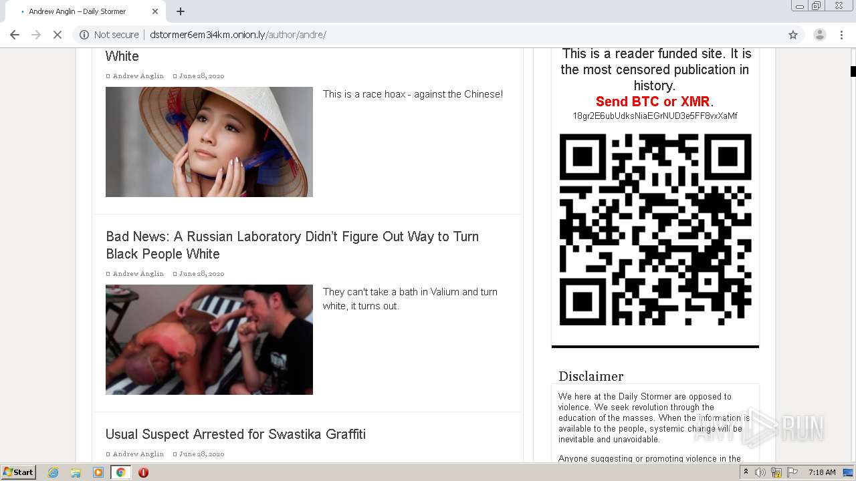This screenshot has height=481, width=856.
Task: Open the red Opera taskbar icon
Action: click(x=143, y=472)
